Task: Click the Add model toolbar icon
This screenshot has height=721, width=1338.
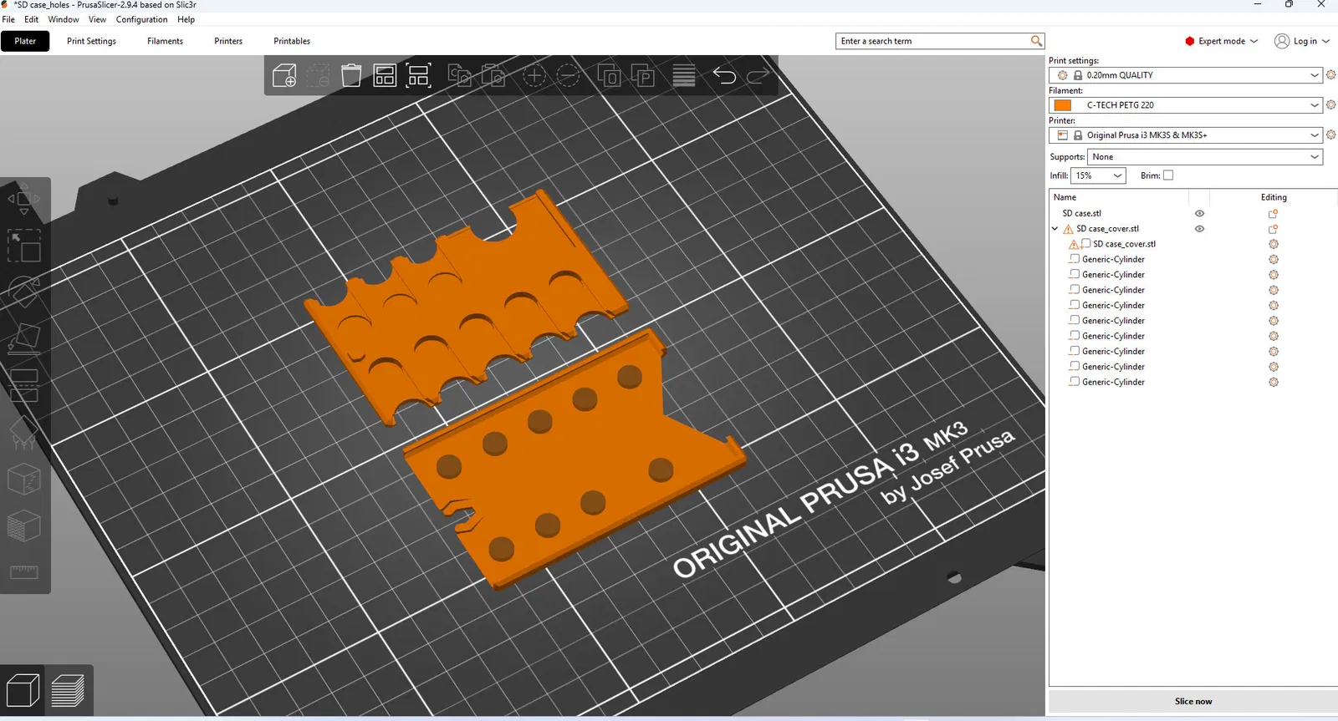Action: point(284,76)
